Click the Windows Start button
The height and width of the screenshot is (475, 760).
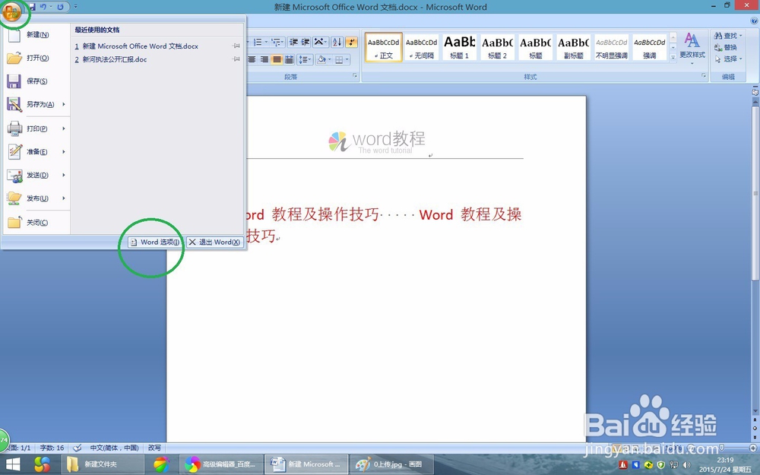[x=13, y=465]
